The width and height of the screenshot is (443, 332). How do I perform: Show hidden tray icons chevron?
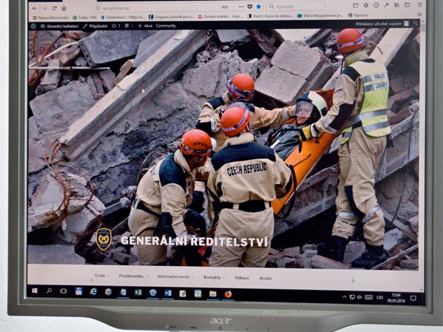click(345, 297)
